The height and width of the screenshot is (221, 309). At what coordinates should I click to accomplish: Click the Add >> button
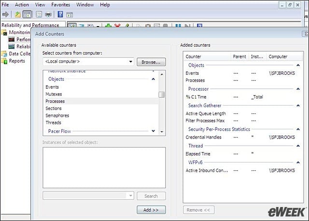click(151, 210)
